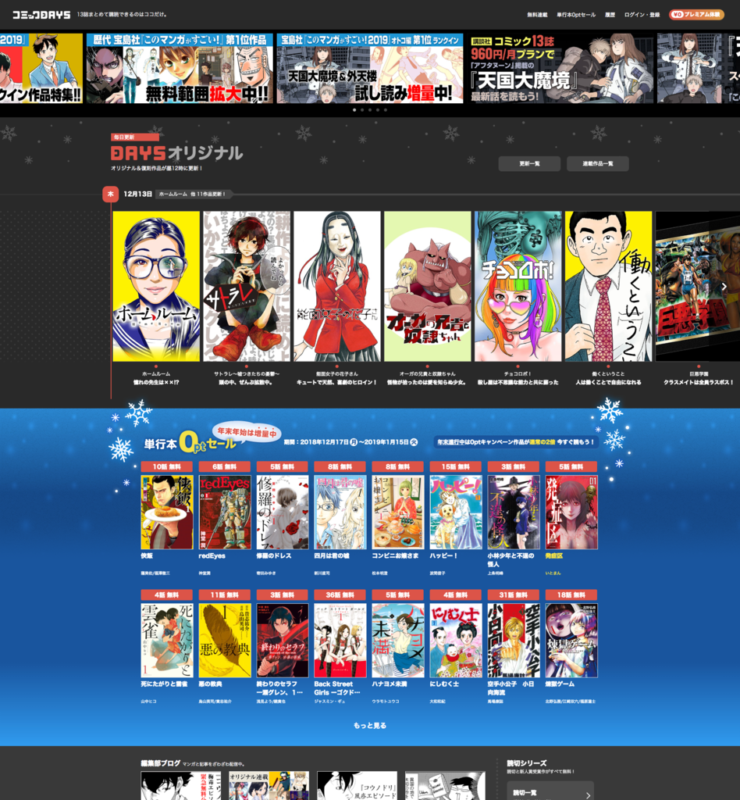The height and width of the screenshot is (800, 740).
Task: Open the 死にたがりと雲雀 book cover
Action: (x=166, y=641)
